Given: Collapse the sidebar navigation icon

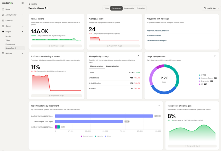Looking at the screenshot, I should (22, 3).
